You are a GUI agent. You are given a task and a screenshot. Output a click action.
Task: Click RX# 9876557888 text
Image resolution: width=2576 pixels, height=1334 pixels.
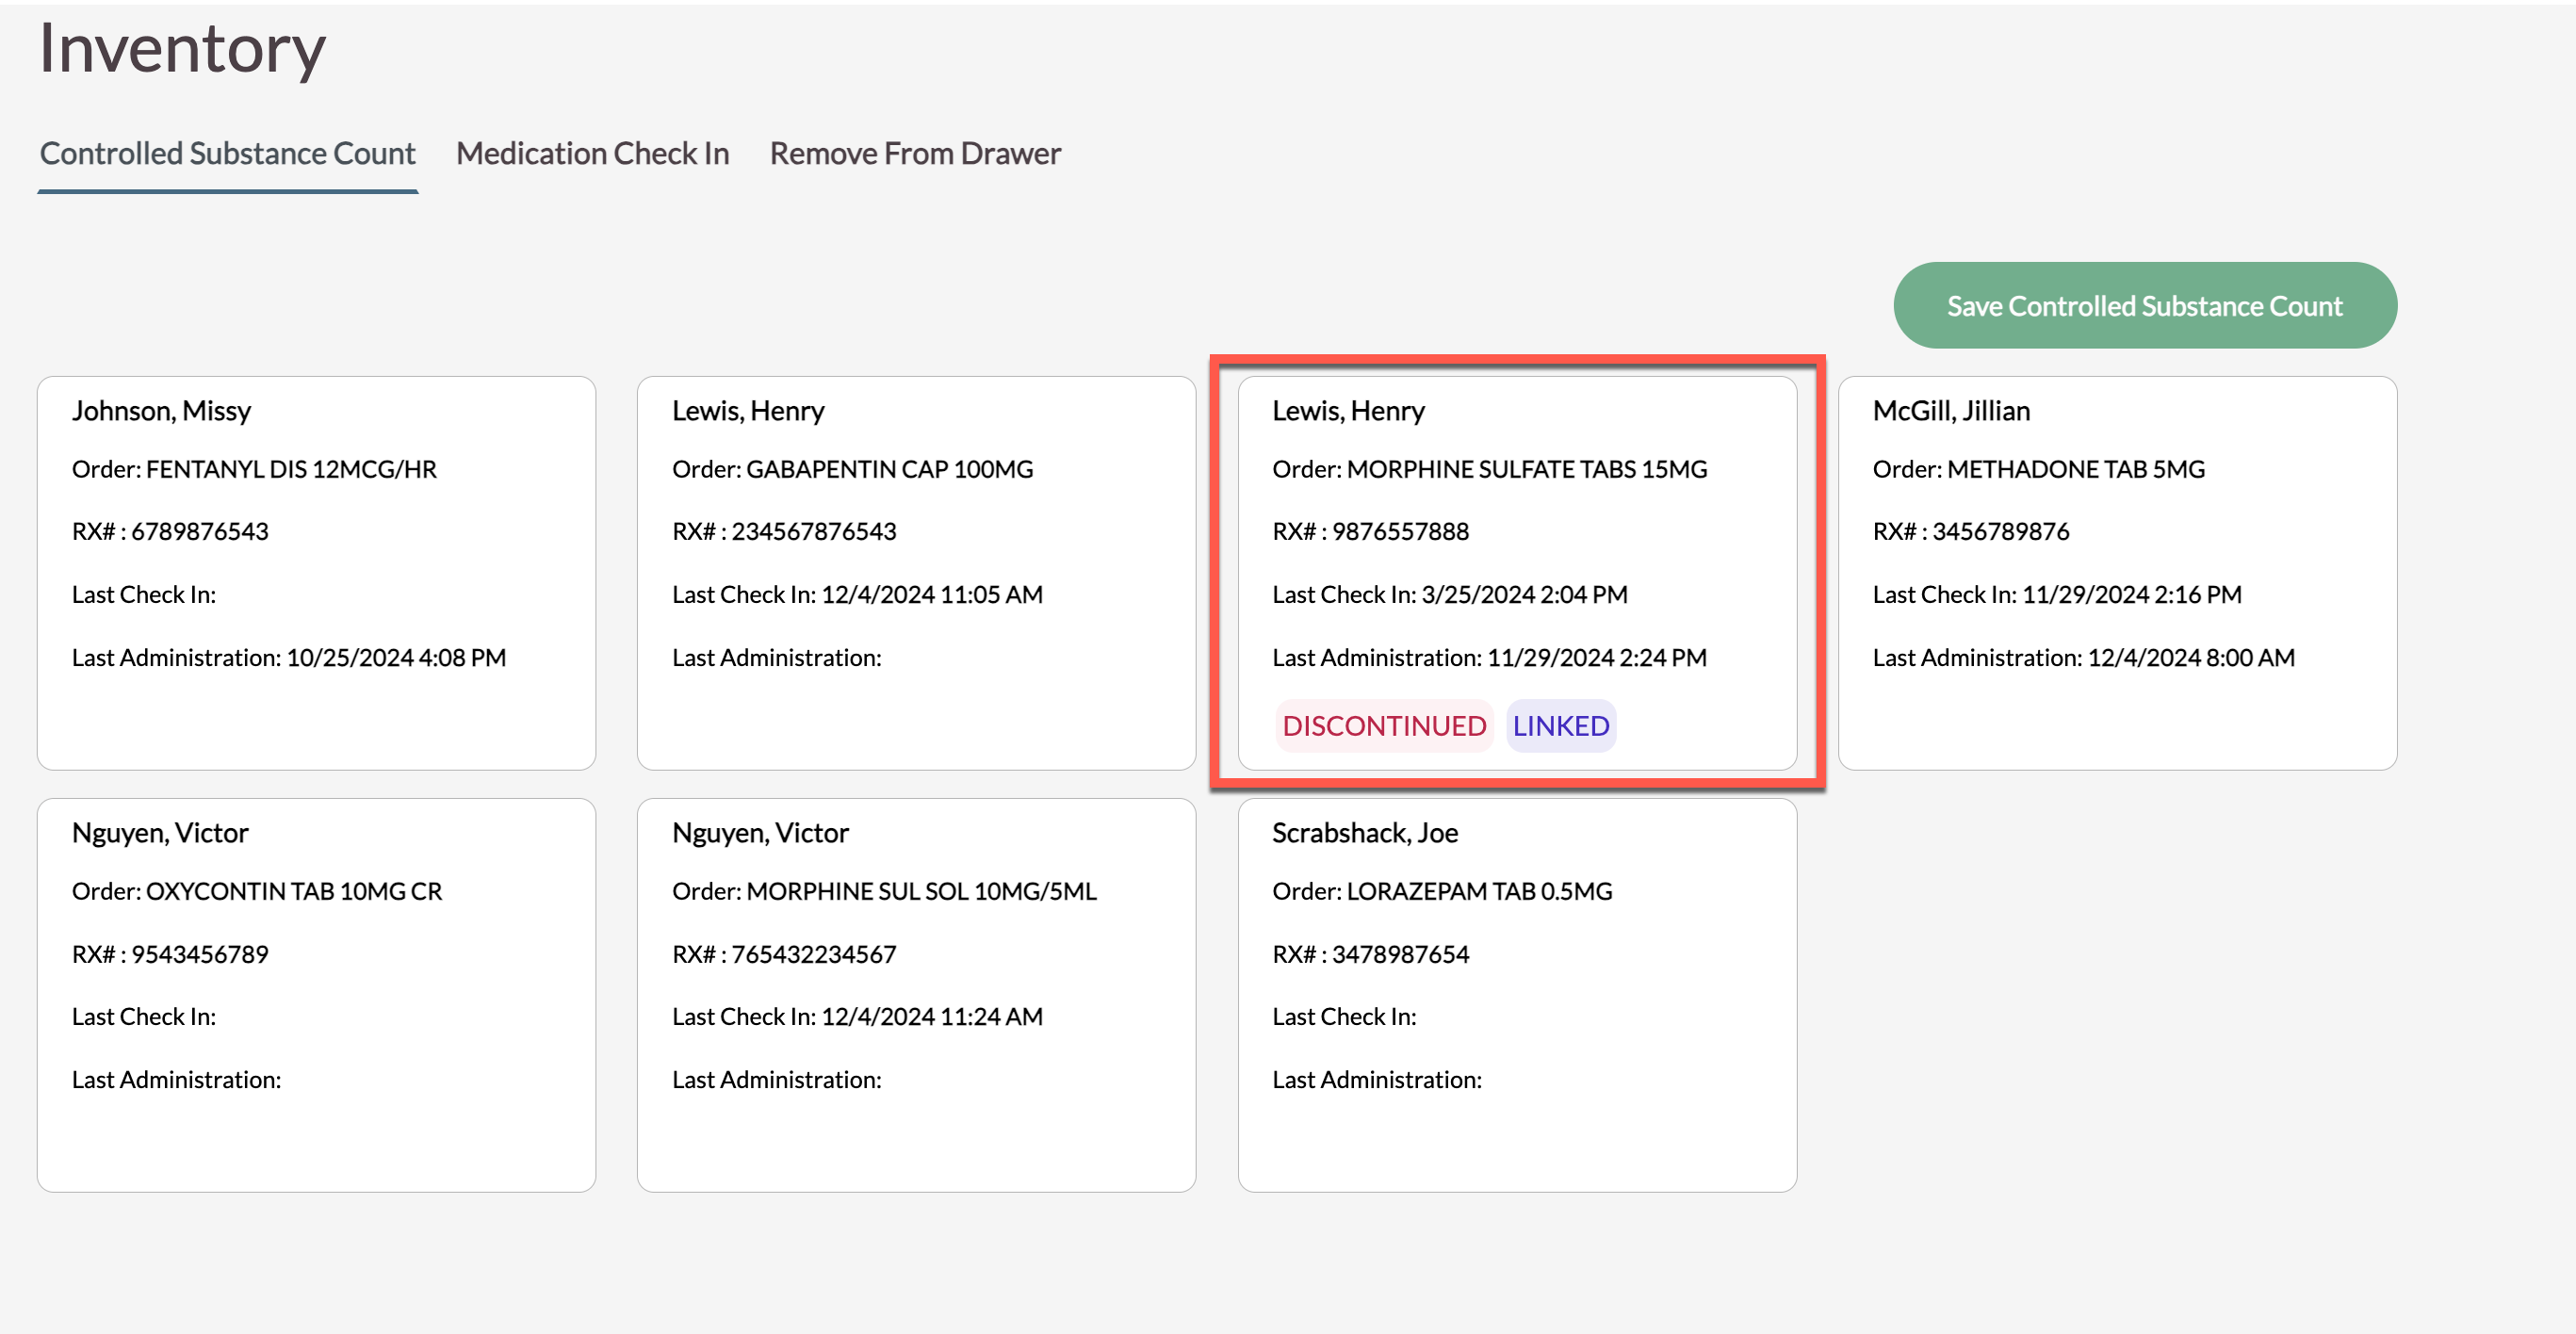pos(1370,531)
